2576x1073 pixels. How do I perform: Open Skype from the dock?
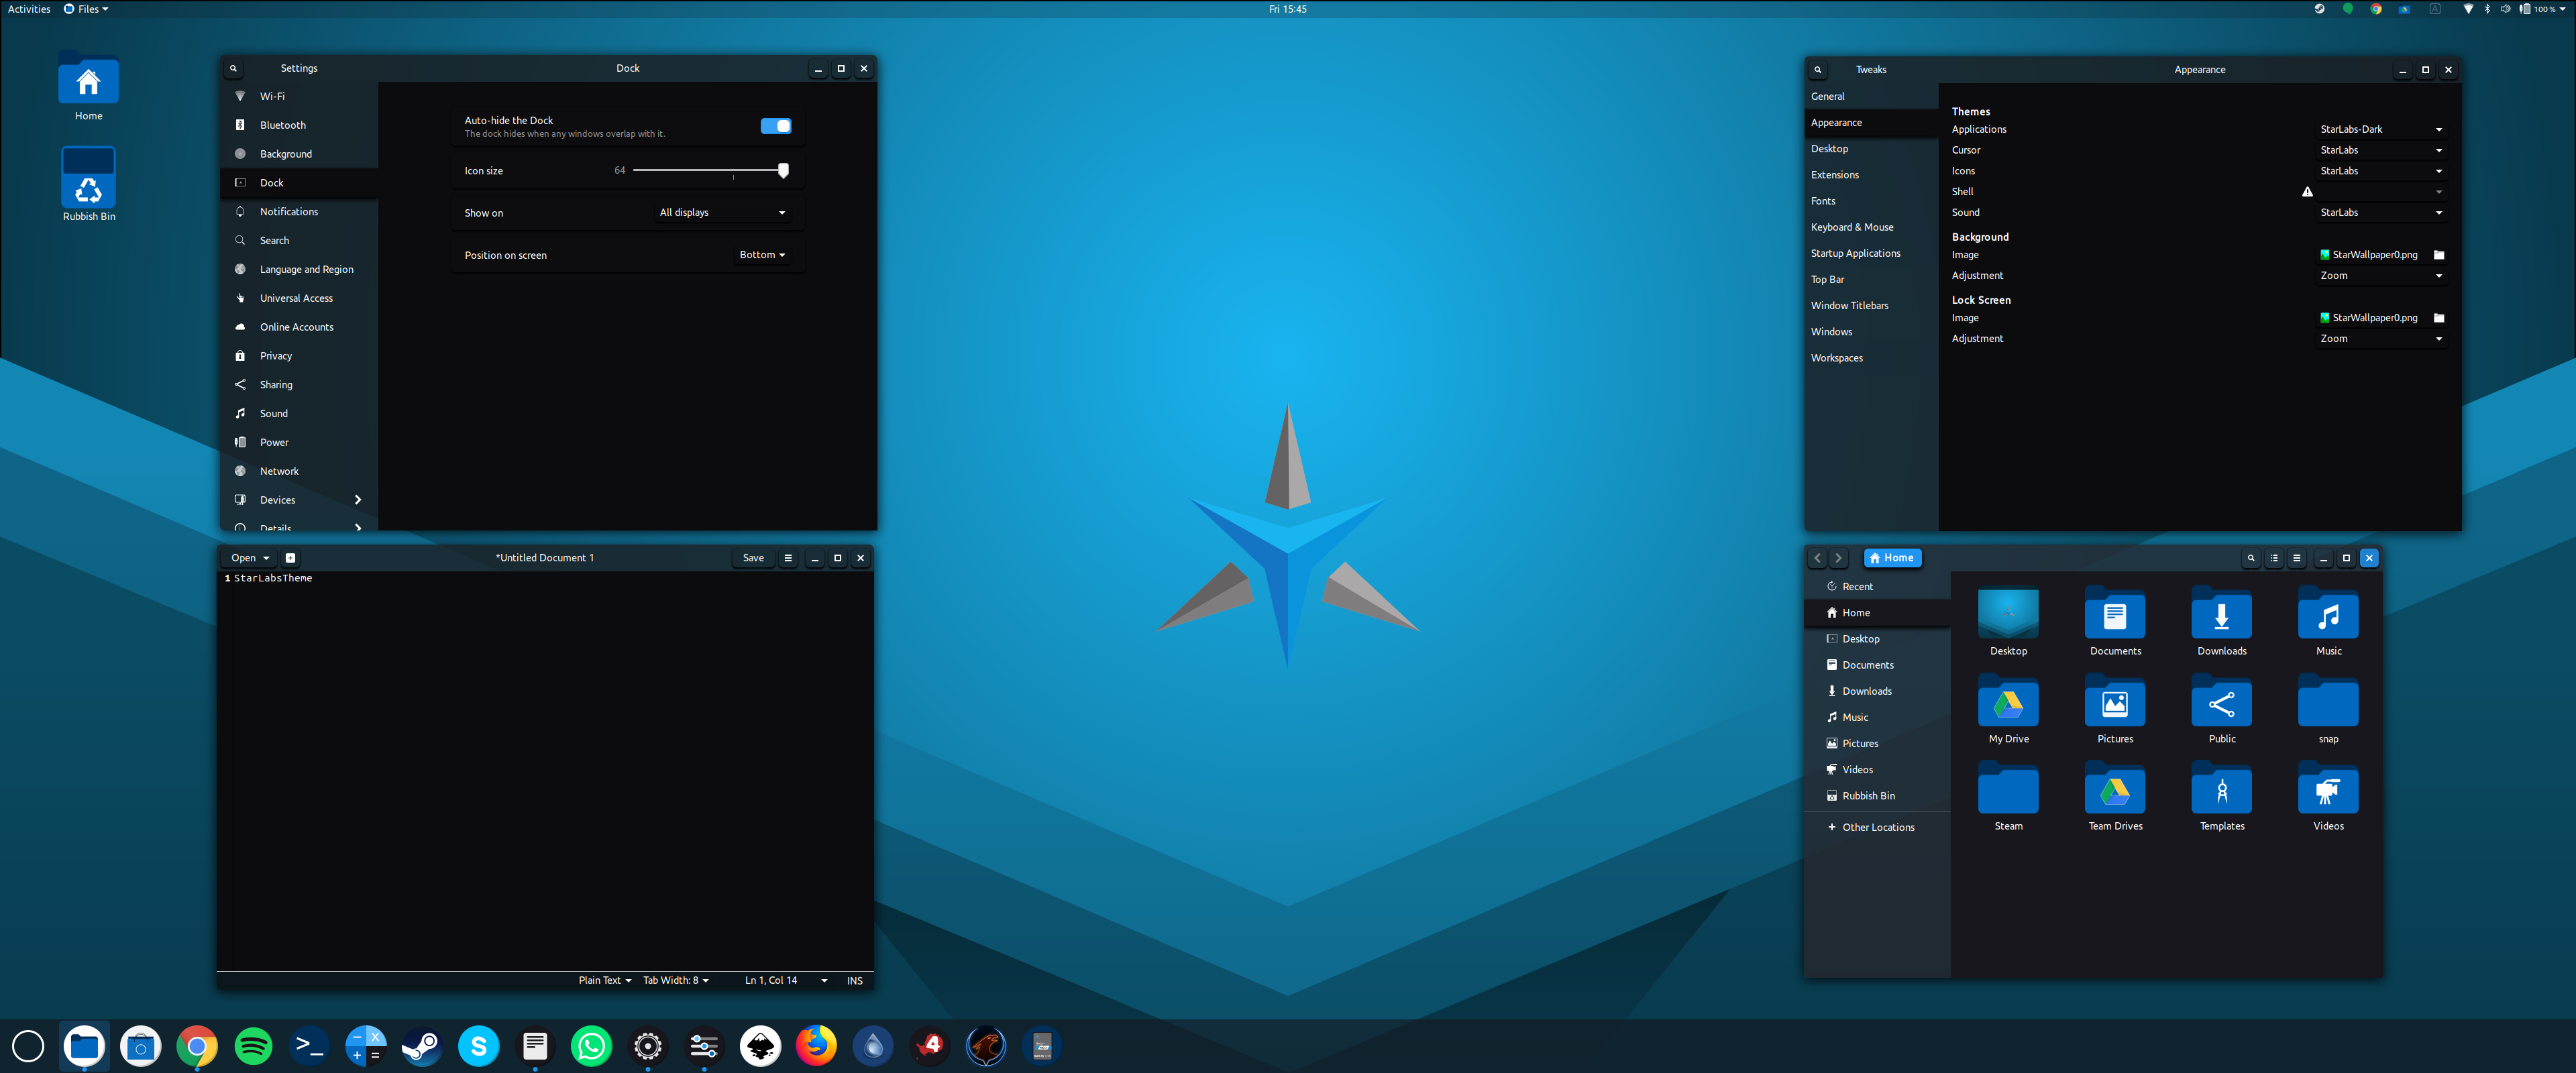tap(479, 1046)
